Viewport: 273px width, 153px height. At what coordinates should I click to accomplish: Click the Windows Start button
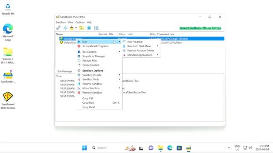[84, 148]
